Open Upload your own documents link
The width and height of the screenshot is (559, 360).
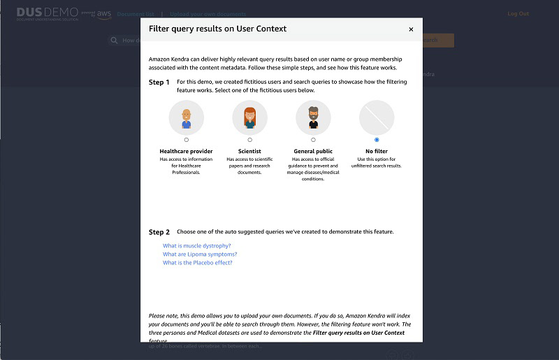(208, 14)
